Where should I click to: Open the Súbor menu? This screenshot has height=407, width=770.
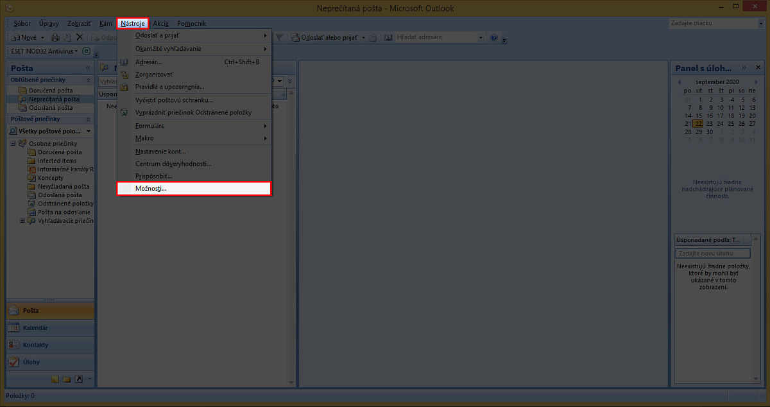point(22,23)
